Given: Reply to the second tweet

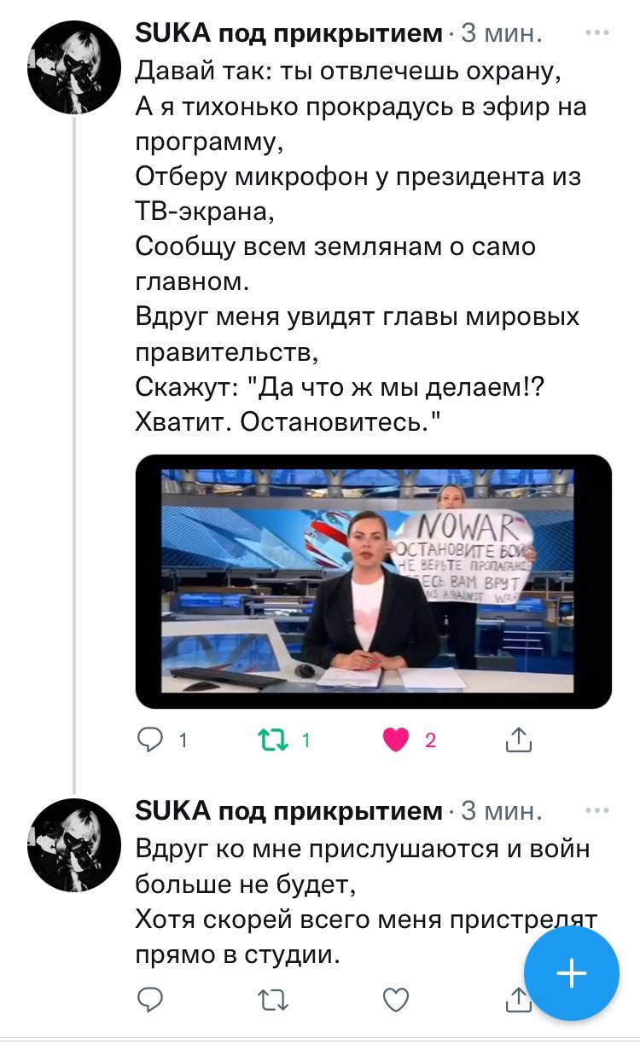Looking at the screenshot, I should click(x=151, y=999).
